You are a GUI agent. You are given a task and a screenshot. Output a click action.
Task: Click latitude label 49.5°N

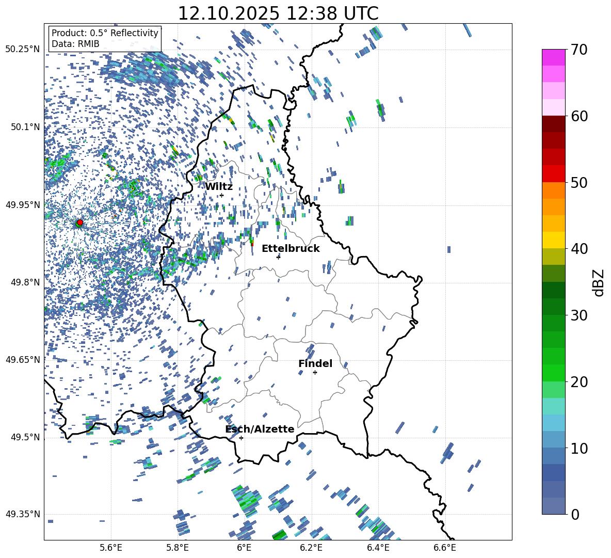coord(25,437)
